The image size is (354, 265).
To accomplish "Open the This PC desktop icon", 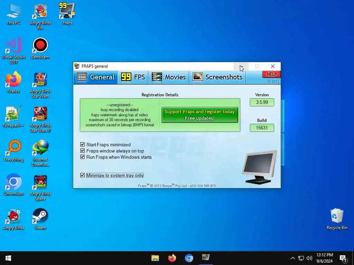I will pyautogui.click(x=13, y=14).
